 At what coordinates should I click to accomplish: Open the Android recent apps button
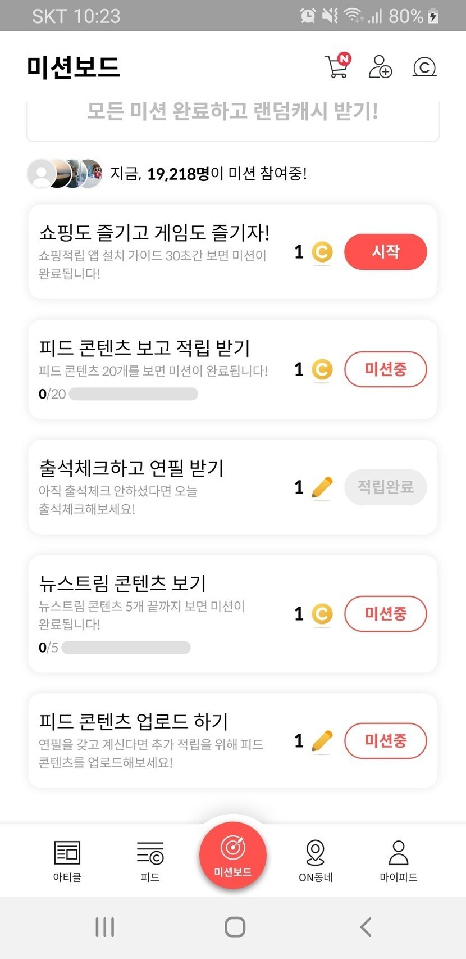105,927
